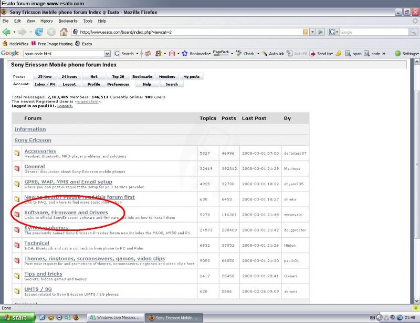The image size is (420, 323).
Task: Open the Free Image Hosting bookmark
Action: pyautogui.click(x=52, y=44)
